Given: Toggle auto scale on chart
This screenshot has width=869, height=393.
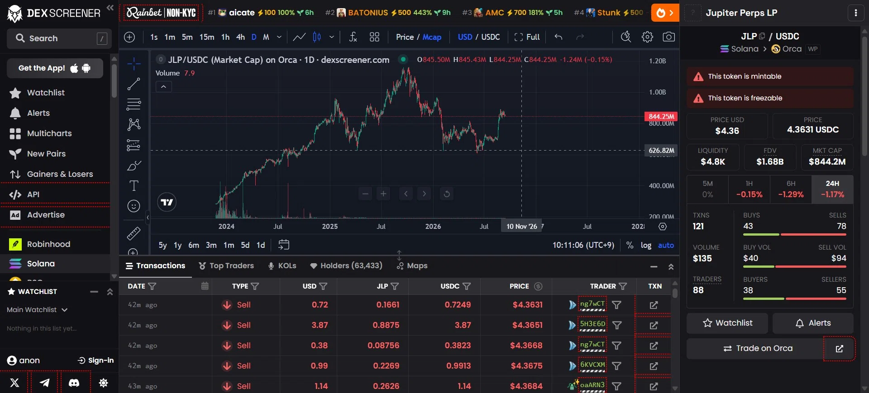Looking at the screenshot, I should click(666, 245).
